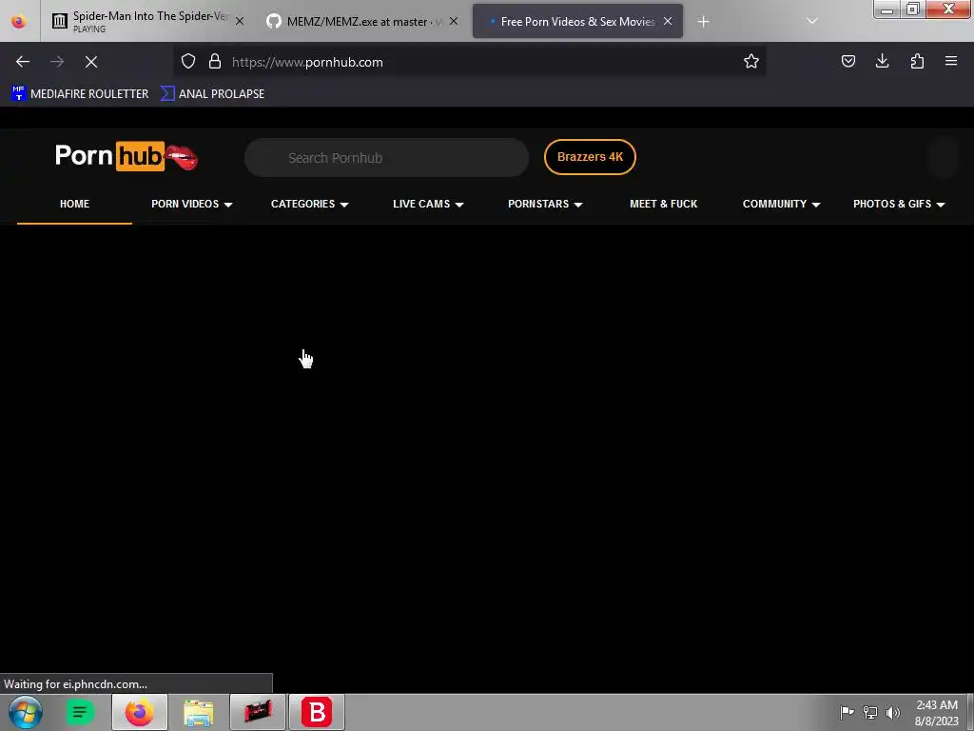Switch to the MEMZ/MEMZ.exe at master tab

[354, 21]
